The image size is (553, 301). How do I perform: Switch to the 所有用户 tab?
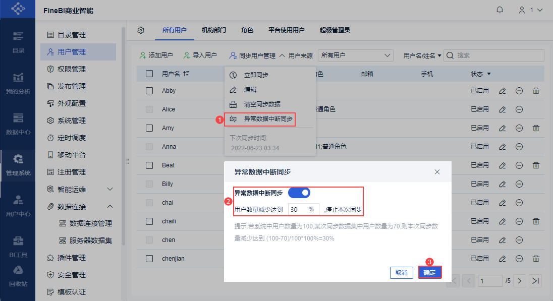point(175,30)
